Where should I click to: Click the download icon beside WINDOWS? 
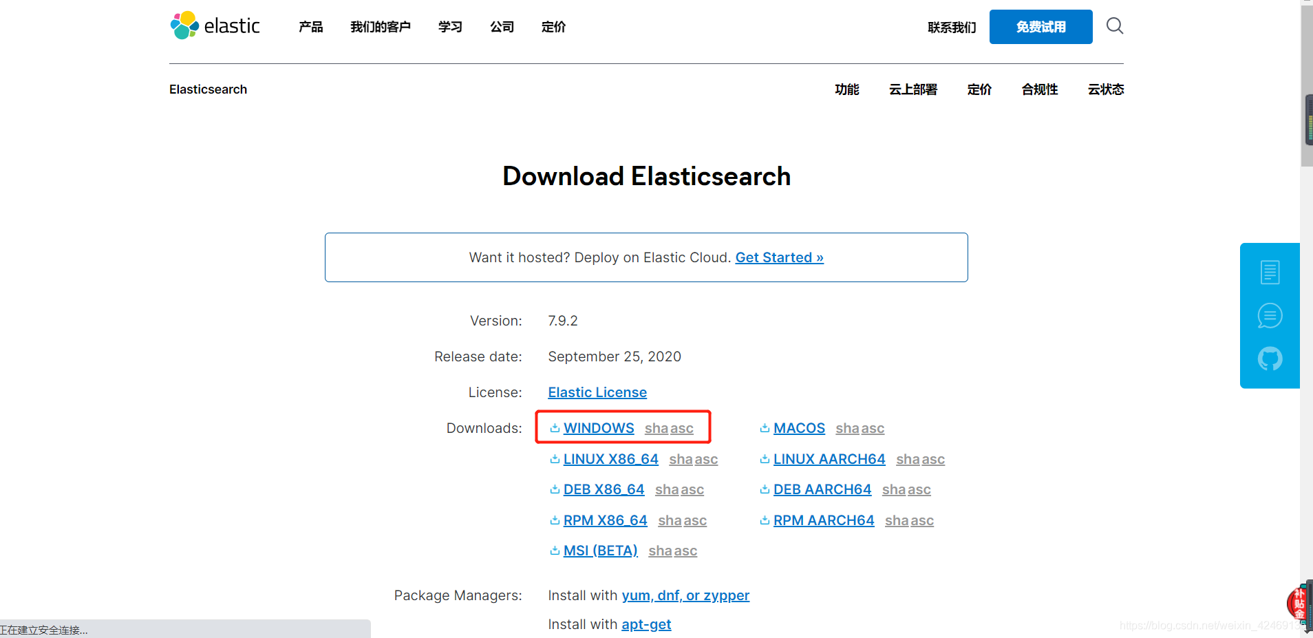[555, 428]
